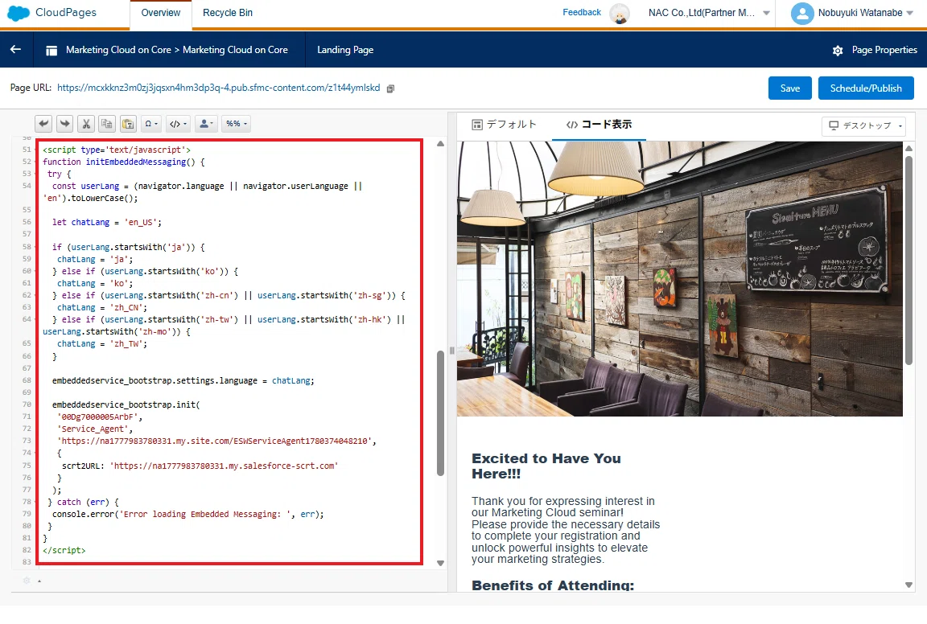Viewport: 927px width, 624px height.
Task: Click the CloudPages cloud logo
Action: click(x=19, y=13)
